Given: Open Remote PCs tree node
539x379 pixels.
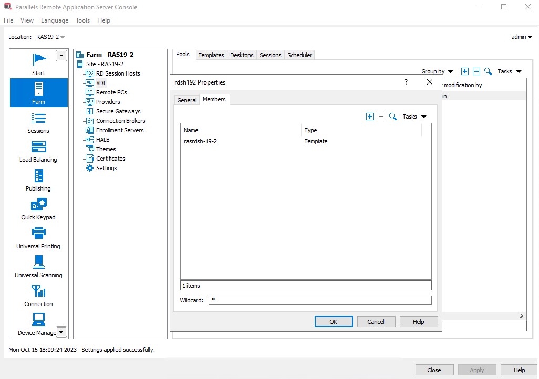Looking at the screenshot, I should coord(107,92).
